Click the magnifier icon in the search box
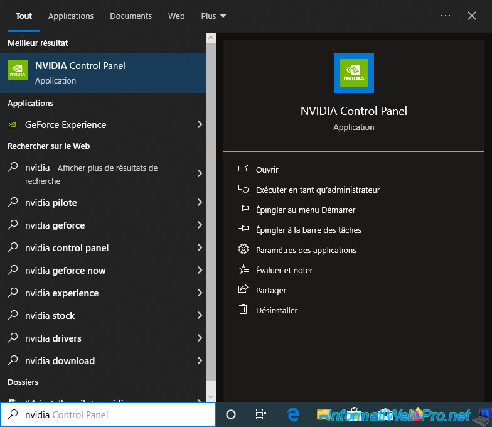492x427 pixels. click(x=13, y=414)
